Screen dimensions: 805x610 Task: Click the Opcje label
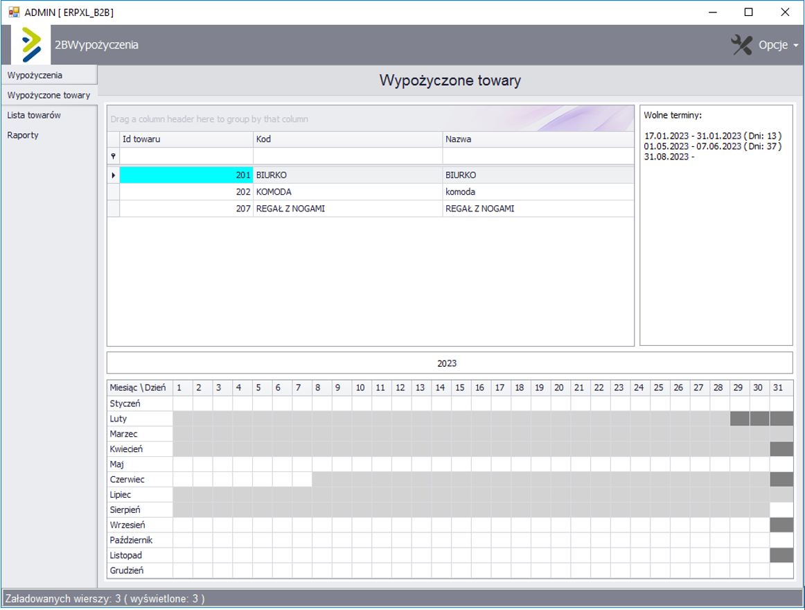772,45
